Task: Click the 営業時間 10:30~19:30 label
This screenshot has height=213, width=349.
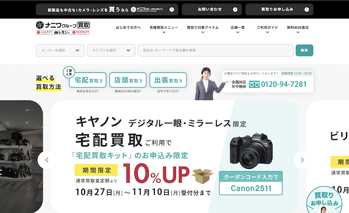Action: [296, 73]
